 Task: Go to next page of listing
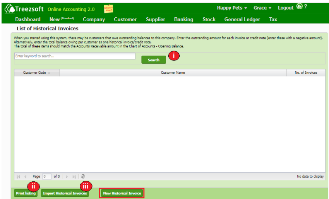67,176
